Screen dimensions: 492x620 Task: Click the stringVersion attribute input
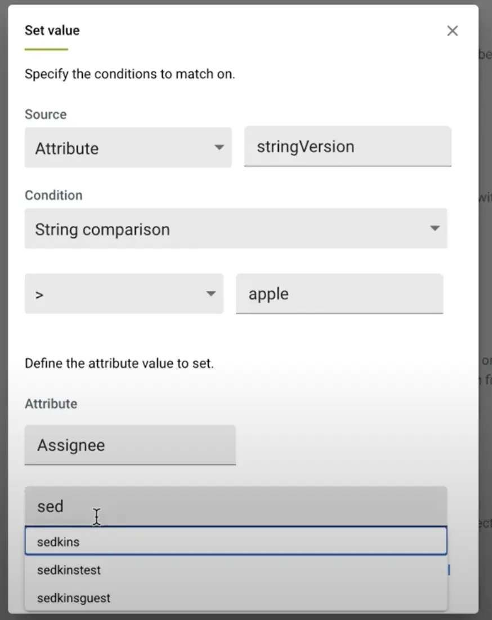coord(347,147)
